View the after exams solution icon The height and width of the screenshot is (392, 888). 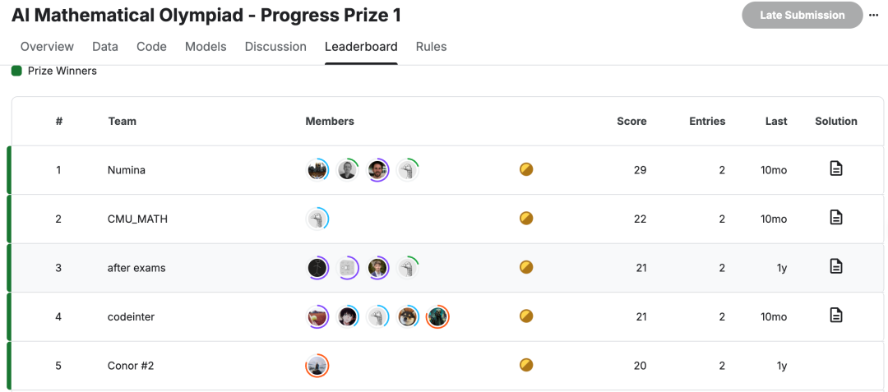pyautogui.click(x=835, y=266)
